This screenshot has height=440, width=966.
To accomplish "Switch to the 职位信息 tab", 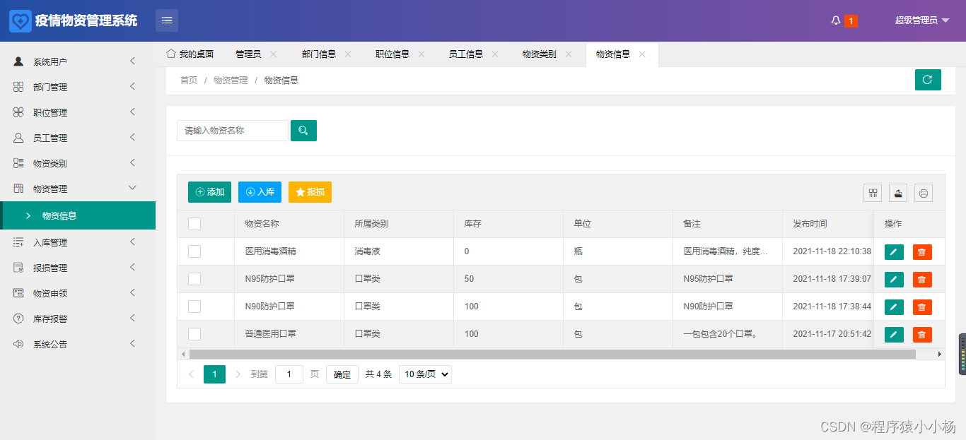I will pyautogui.click(x=392, y=54).
